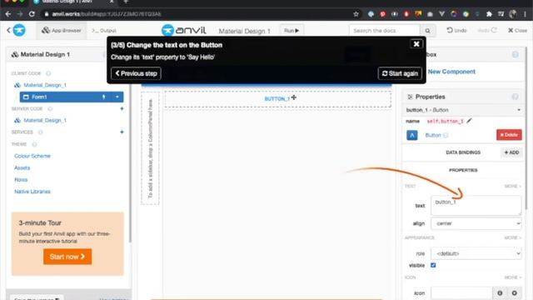Switch to the Output tab
533x300 pixels.
pyautogui.click(x=103, y=30)
